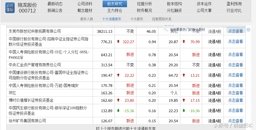Click 点击查看 for 中国人寿 个人分红-005L row

235,55
